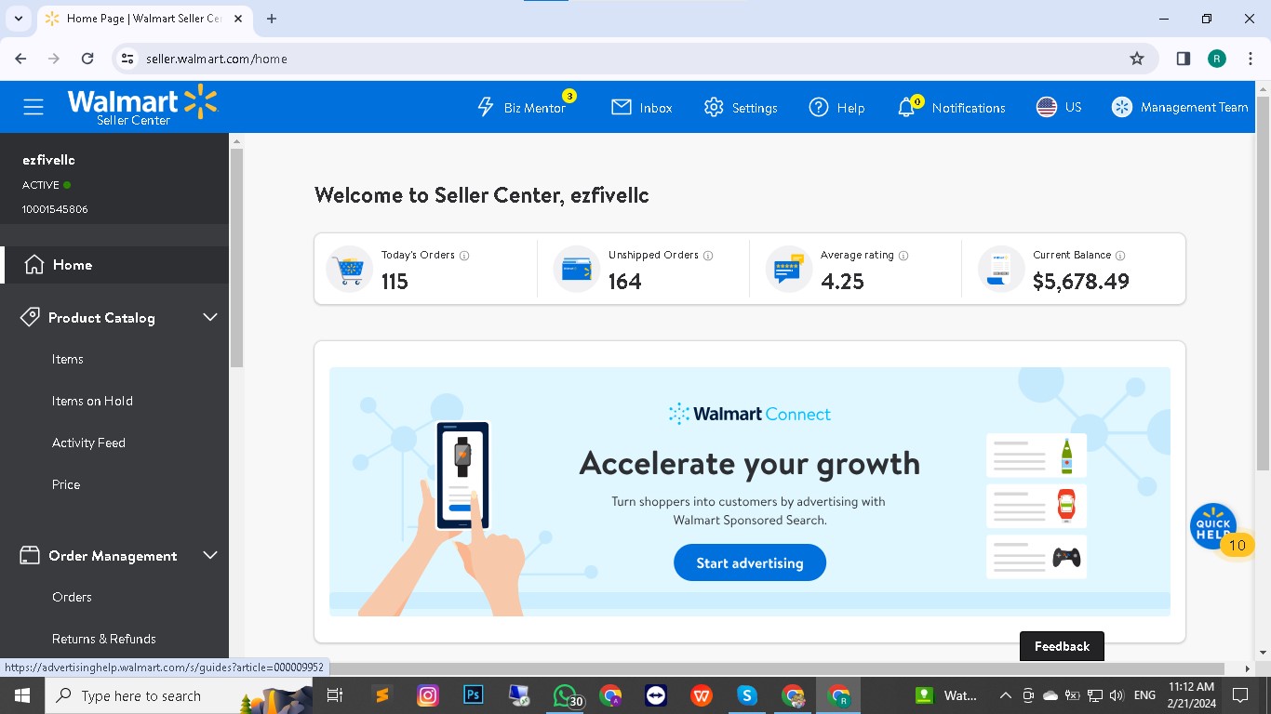This screenshot has height=714, width=1271.
Task: Open Orders in the sidebar
Action: pos(72,598)
